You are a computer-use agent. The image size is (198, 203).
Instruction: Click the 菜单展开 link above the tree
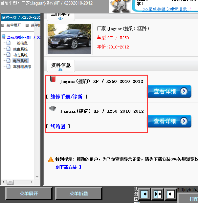14,25
